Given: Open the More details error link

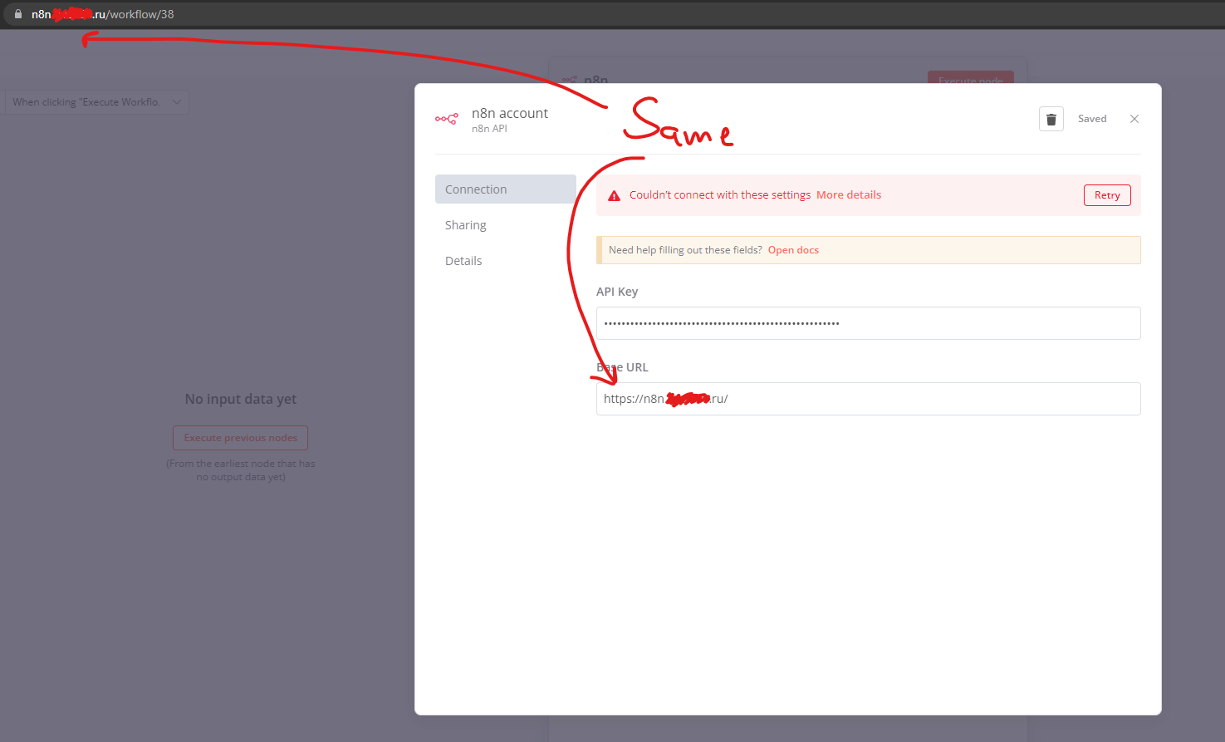Looking at the screenshot, I should point(849,195).
